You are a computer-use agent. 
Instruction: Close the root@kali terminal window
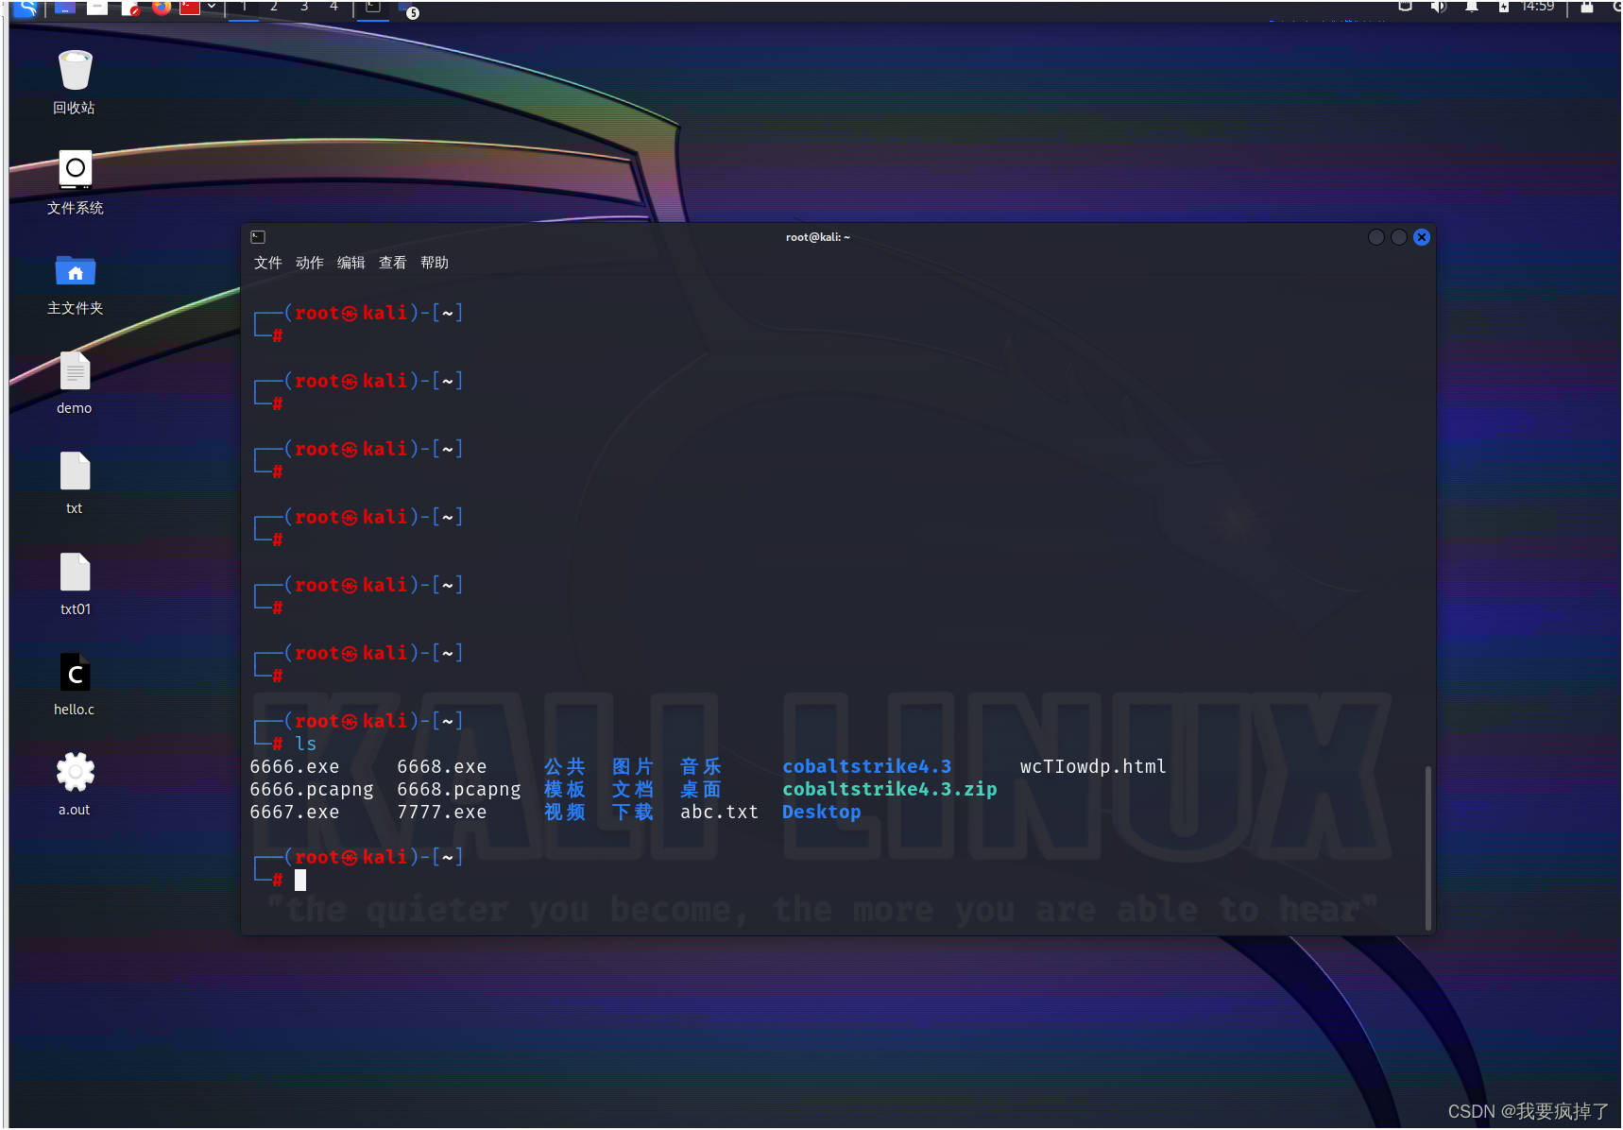coord(1422,237)
